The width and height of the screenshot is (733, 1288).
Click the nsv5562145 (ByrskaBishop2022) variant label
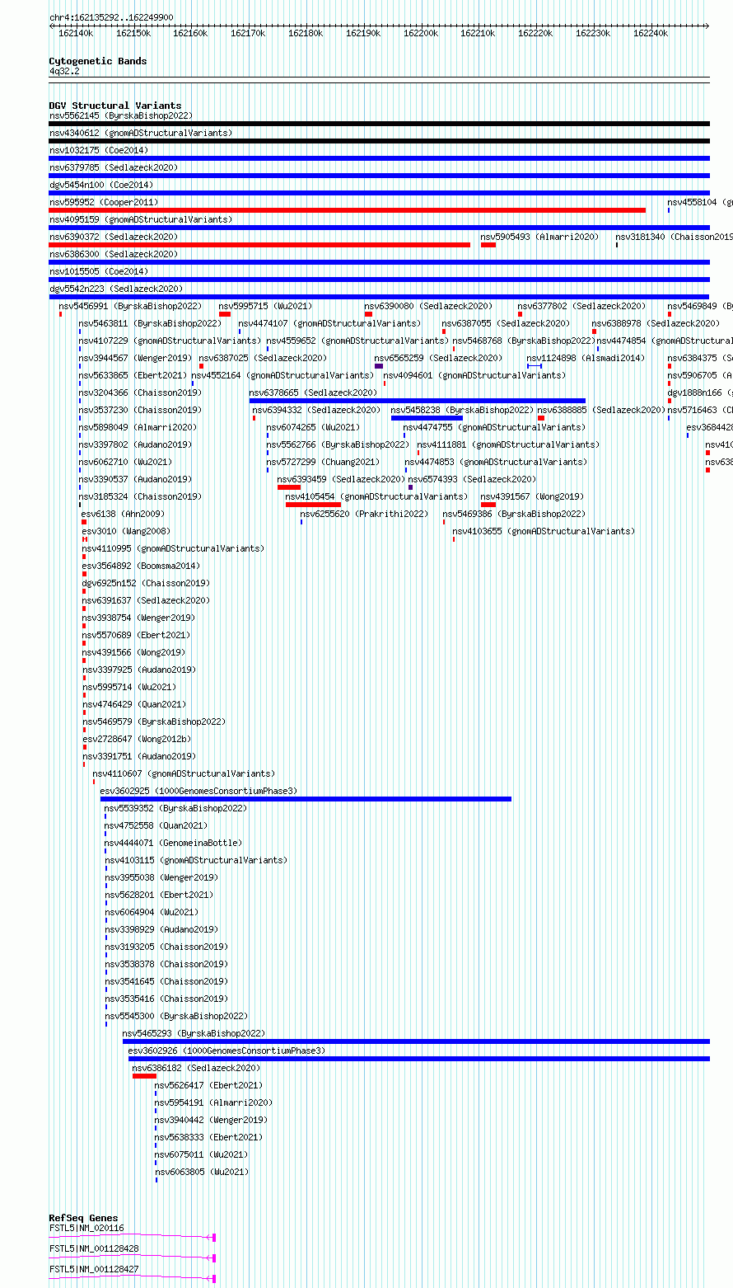(x=120, y=115)
